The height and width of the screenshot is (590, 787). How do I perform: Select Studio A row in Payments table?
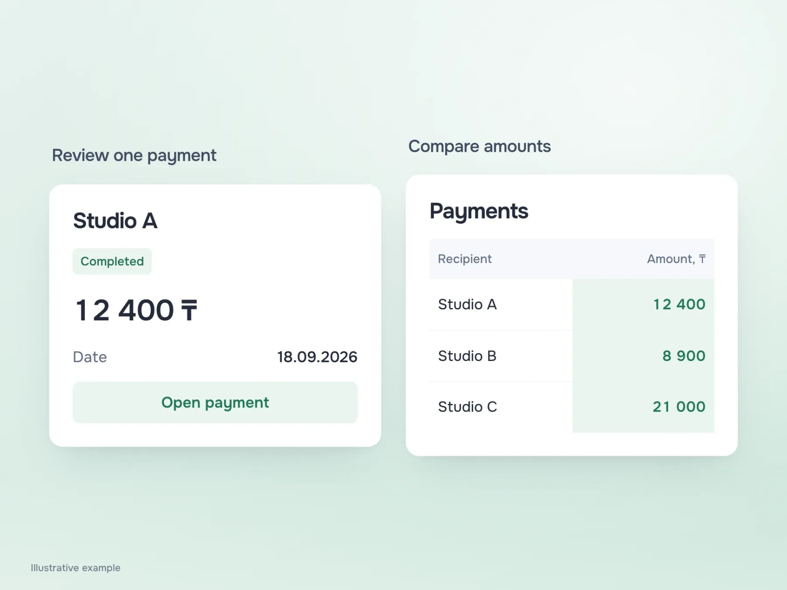click(572, 305)
